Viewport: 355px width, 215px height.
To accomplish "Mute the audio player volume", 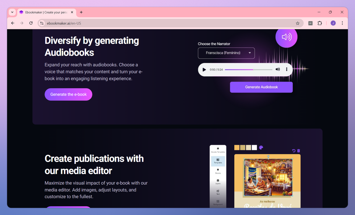I will pyautogui.click(x=277, y=69).
